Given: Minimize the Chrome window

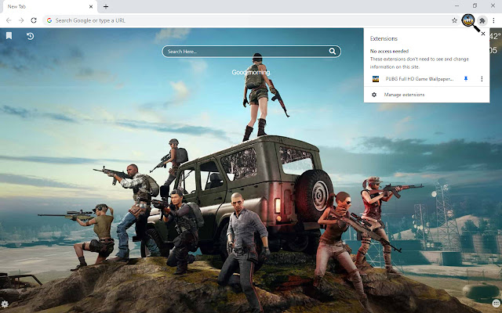Looking at the screenshot, I should 457,5.
